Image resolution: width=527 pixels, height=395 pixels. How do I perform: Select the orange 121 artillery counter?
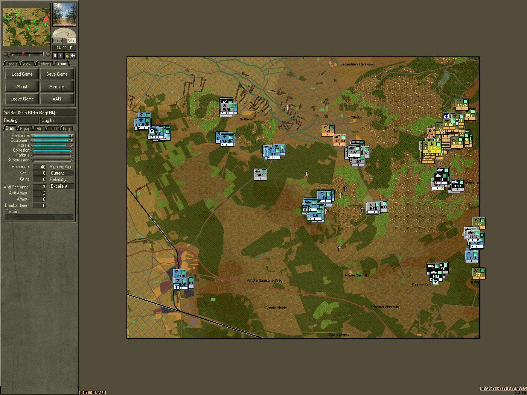[x=327, y=130]
